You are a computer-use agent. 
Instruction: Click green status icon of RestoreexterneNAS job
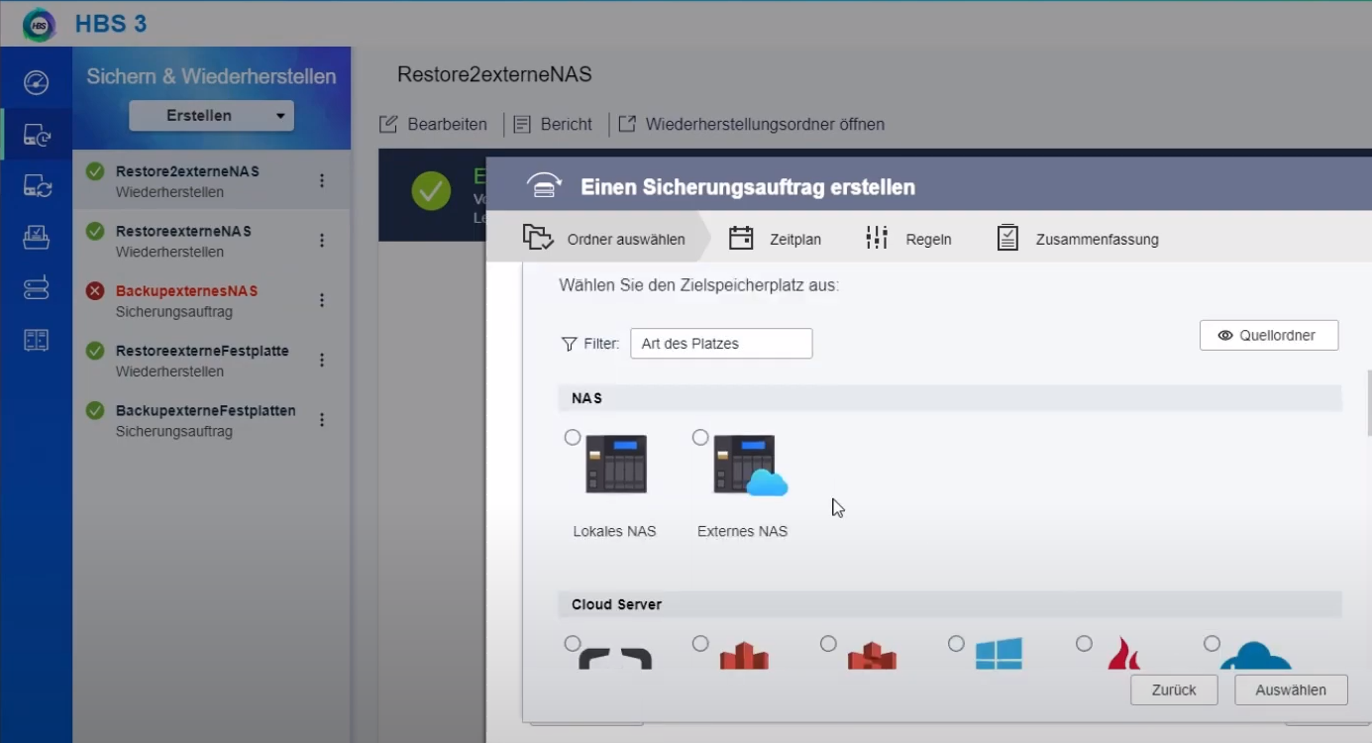95,231
